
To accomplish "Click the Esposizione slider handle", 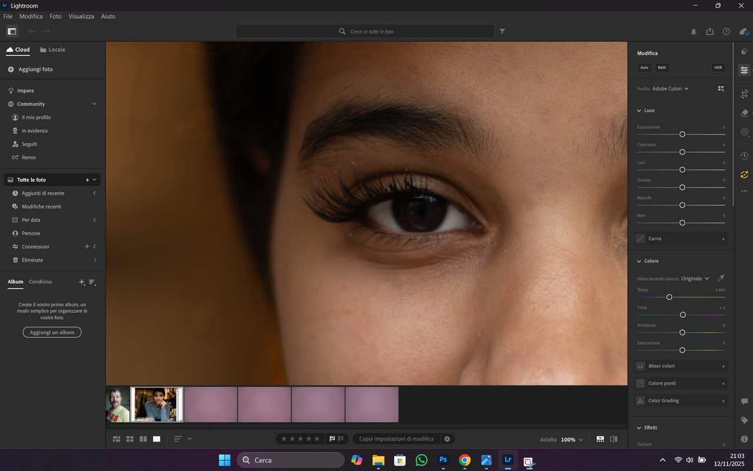I will tap(682, 134).
